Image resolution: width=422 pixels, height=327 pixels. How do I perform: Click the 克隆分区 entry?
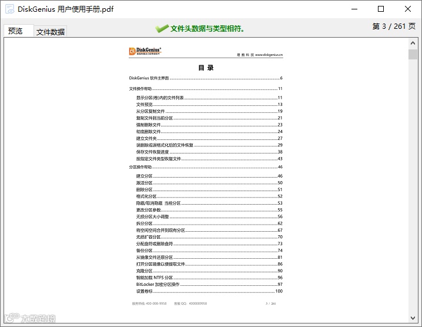coord(209,271)
